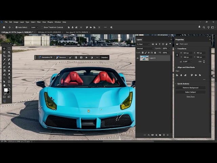
Task: Collapse the Transform section
Action: pyautogui.click(x=176, y=49)
